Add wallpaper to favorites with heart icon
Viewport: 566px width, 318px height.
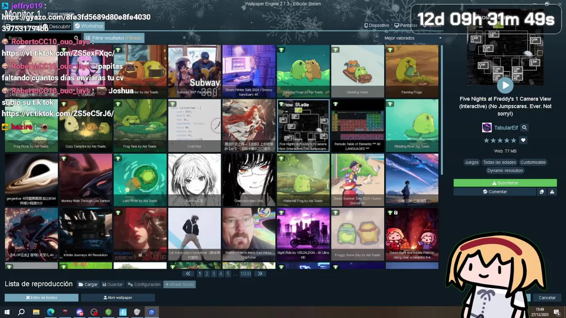pos(523,140)
